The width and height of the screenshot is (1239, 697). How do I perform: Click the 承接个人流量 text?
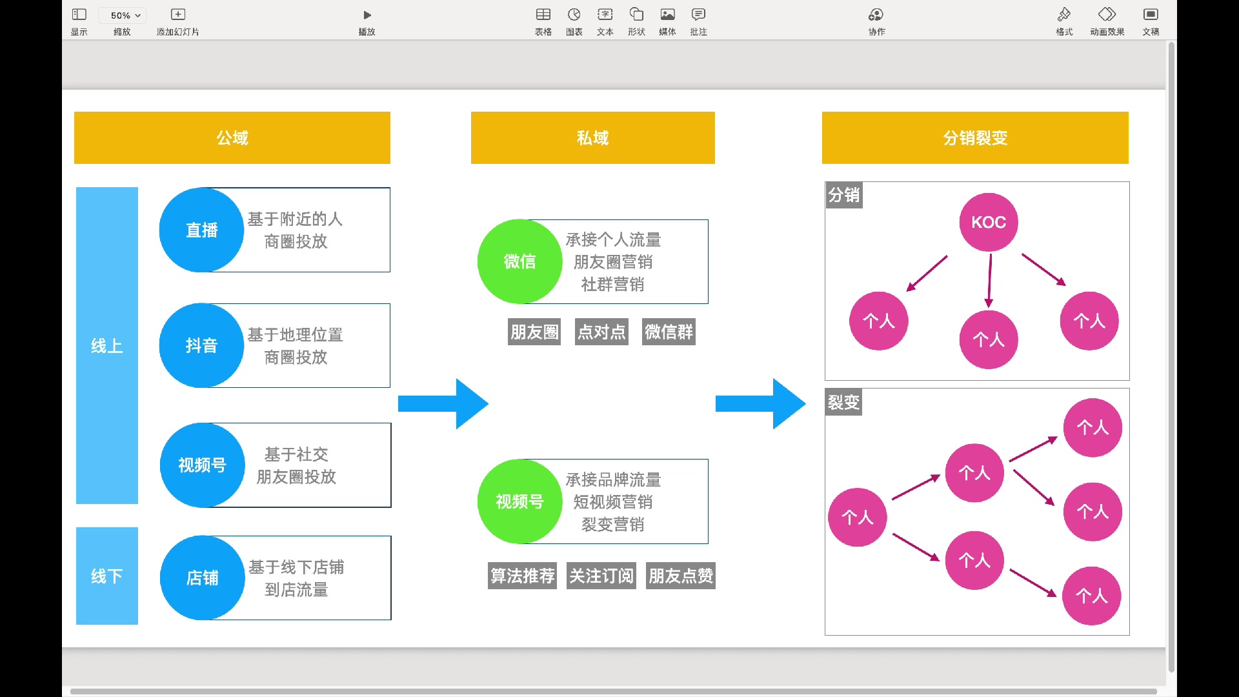pos(613,239)
